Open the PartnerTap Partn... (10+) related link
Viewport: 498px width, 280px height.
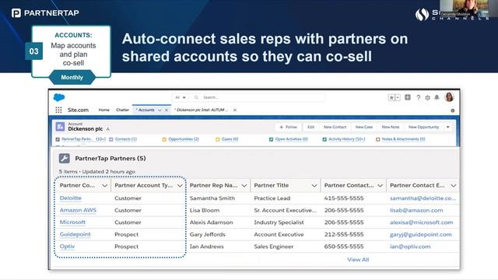83,139
